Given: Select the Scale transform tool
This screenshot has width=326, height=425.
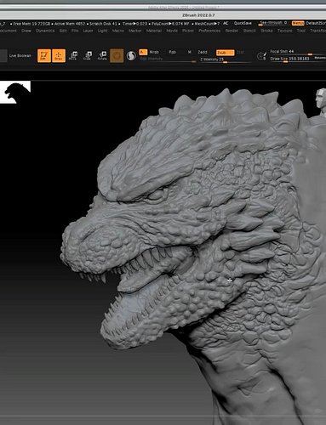Looking at the screenshot, I should pos(88,55).
